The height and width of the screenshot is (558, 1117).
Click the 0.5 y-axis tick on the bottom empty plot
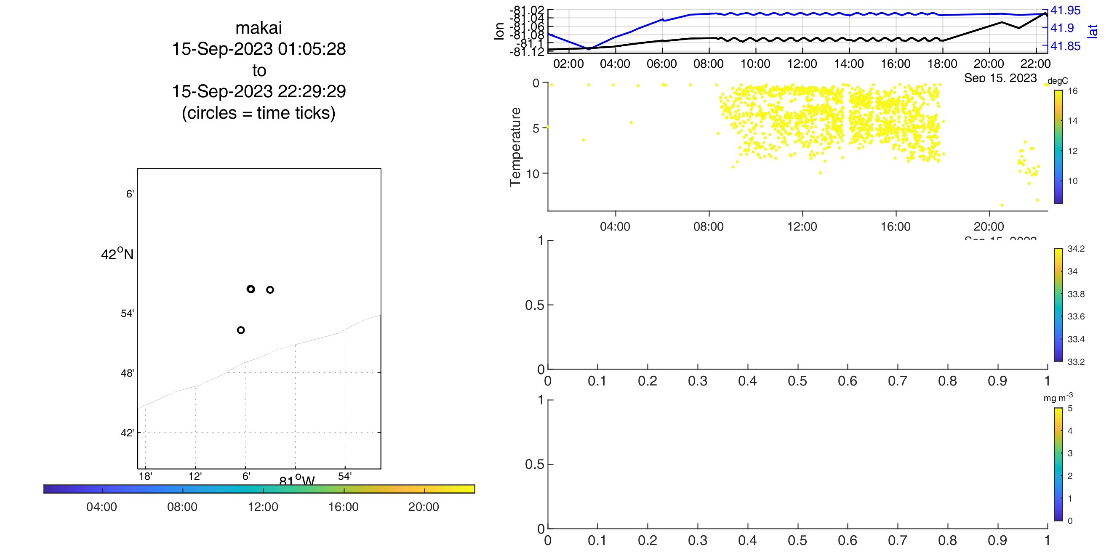click(534, 465)
